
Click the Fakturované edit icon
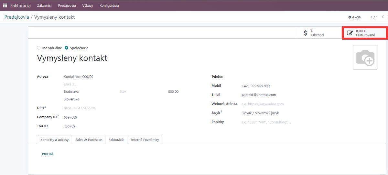coord(350,33)
